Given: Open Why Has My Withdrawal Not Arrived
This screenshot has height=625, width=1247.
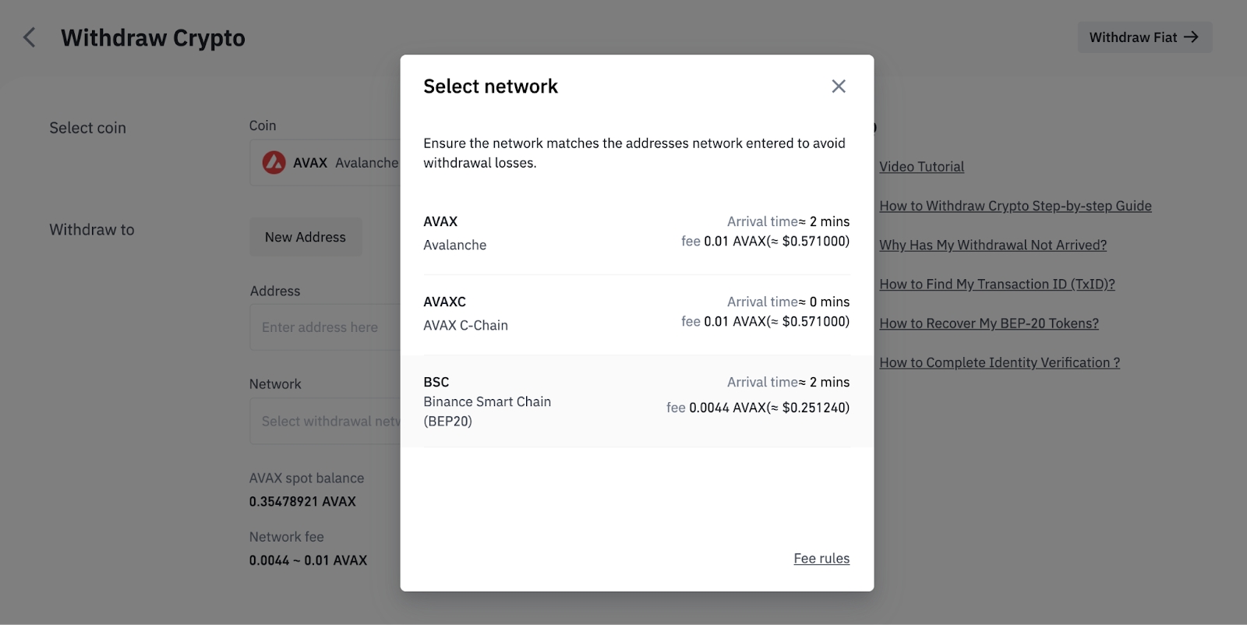Looking at the screenshot, I should pyautogui.click(x=992, y=245).
